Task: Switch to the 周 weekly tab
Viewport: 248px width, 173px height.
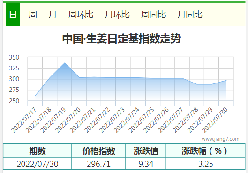Action: point(33,15)
